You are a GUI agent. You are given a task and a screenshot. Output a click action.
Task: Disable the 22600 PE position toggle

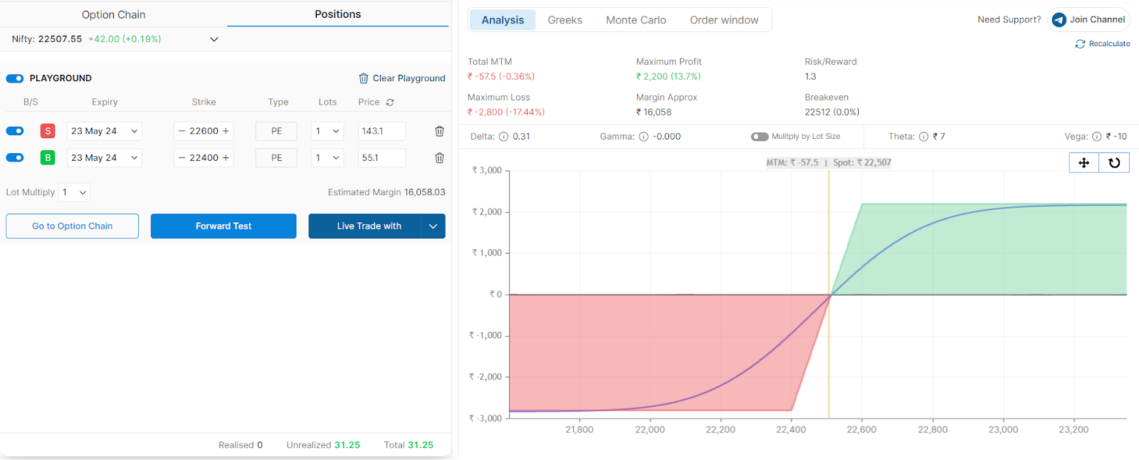coord(15,131)
